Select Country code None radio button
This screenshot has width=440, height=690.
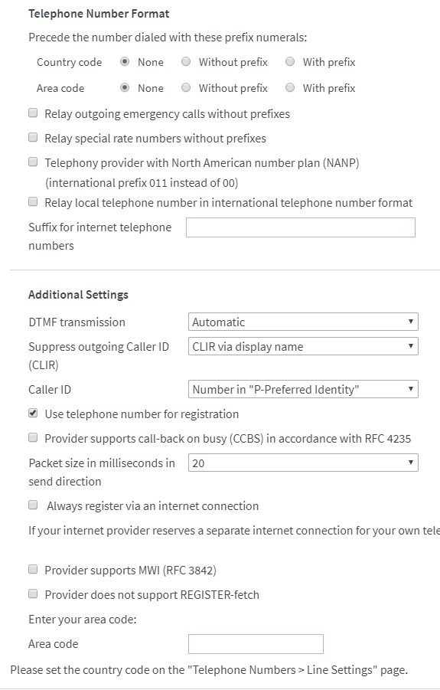125,61
